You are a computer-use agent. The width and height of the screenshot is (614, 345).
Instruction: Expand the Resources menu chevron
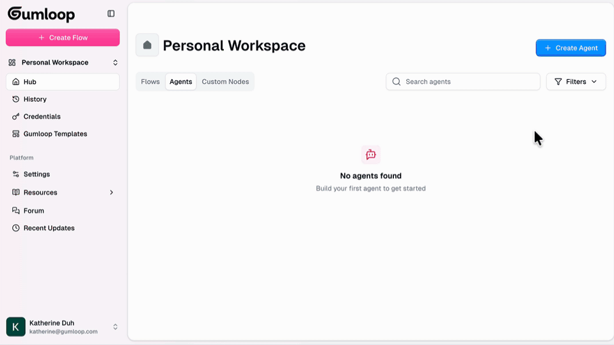click(111, 192)
